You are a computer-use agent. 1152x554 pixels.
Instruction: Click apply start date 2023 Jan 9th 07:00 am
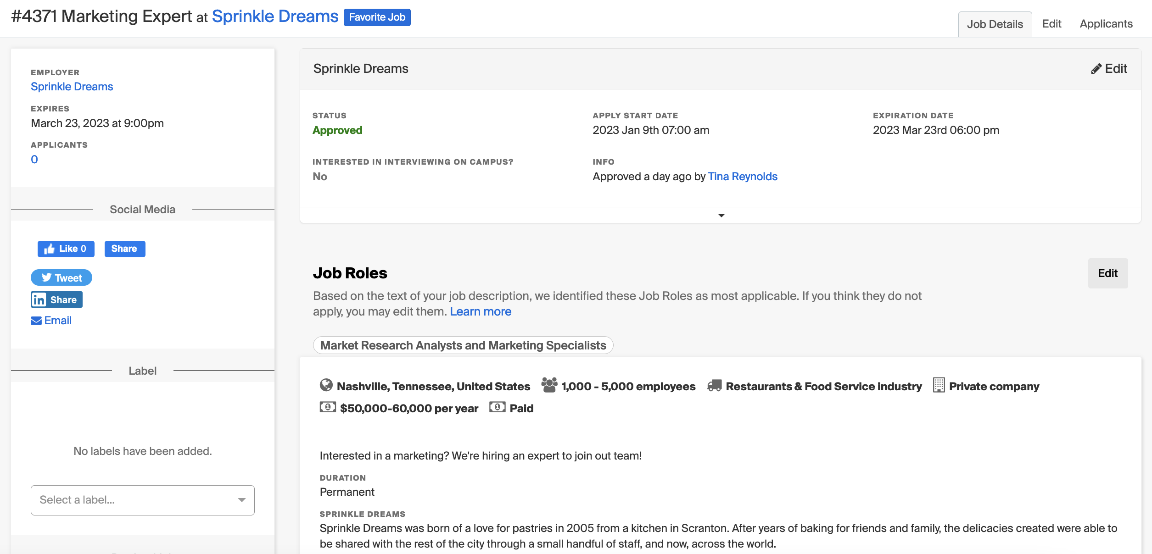point(651,130)
